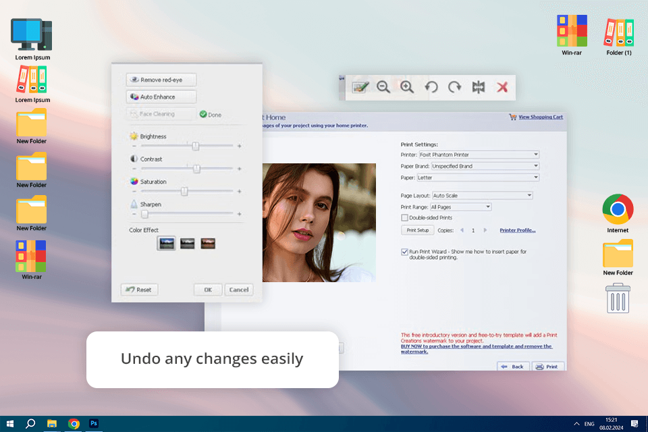Open the Printer Profile link
648x432 pixels.
518,230
